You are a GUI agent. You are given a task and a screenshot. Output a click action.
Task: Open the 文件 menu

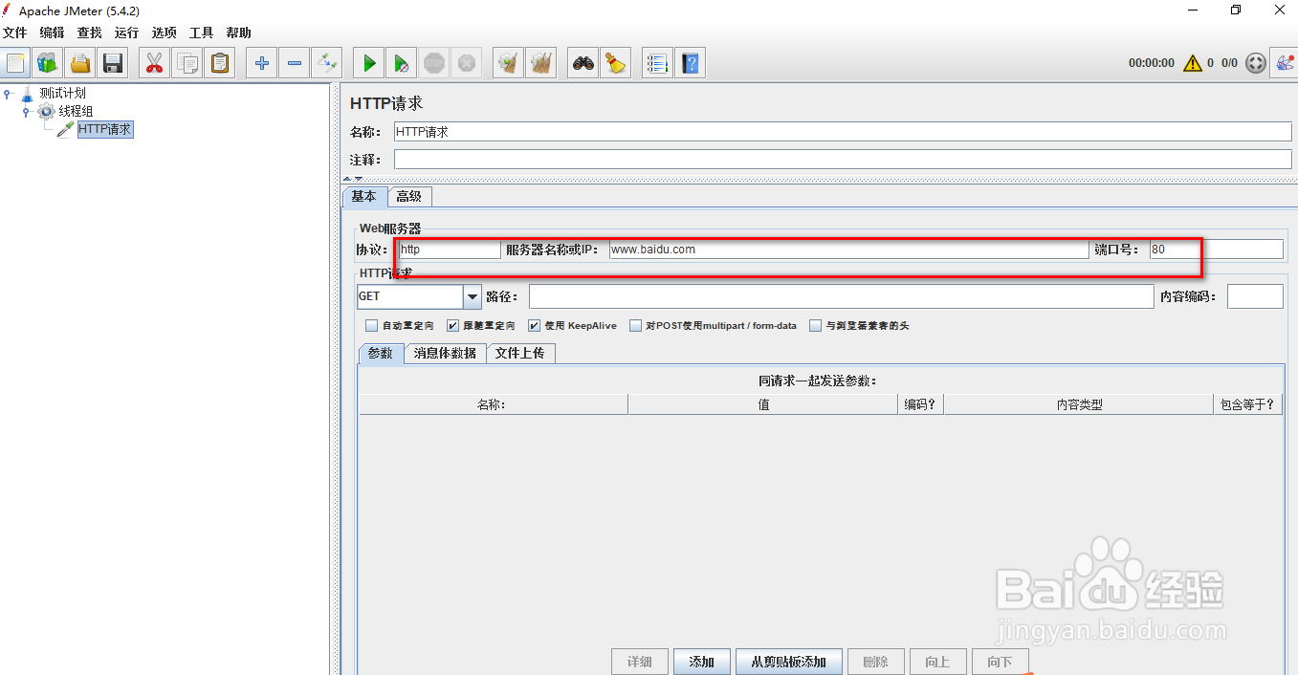click(15, 33)
